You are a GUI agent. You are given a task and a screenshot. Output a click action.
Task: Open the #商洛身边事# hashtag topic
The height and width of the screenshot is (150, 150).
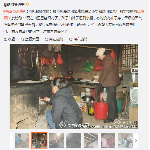(x=14, y=11)
